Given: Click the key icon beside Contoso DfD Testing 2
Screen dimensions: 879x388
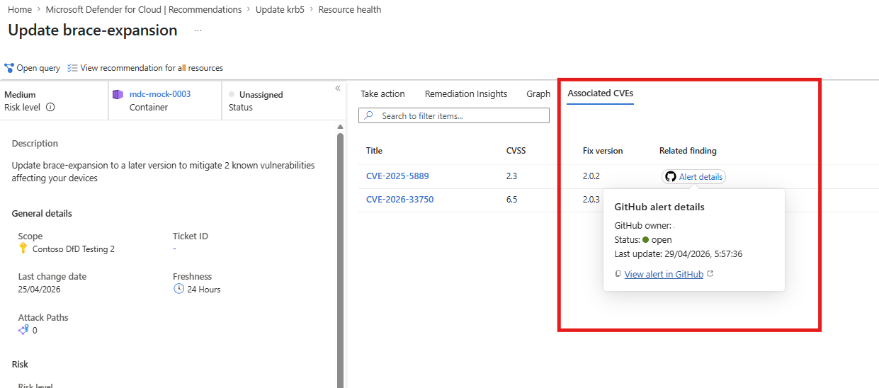Looking at the screenshot, I should coord(23,249).
